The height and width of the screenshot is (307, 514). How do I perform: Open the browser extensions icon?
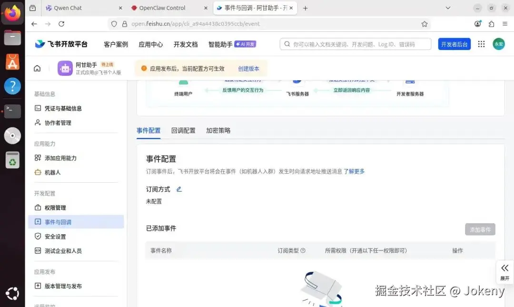(491, 24)
